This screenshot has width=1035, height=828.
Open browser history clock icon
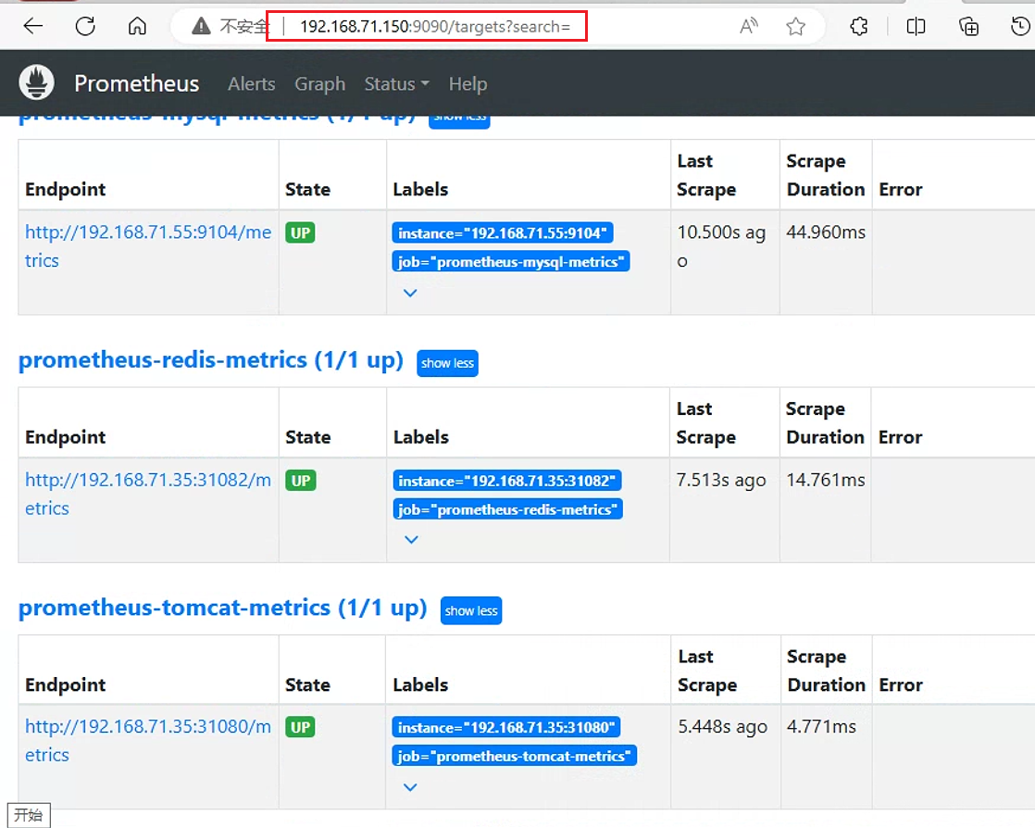pyautogui.click(x=1020, y=27)
